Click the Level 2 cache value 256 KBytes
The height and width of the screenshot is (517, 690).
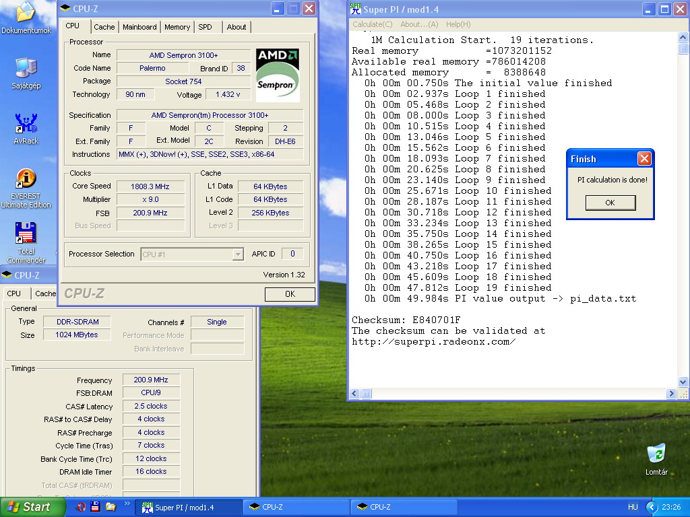(x=270, y=213)
